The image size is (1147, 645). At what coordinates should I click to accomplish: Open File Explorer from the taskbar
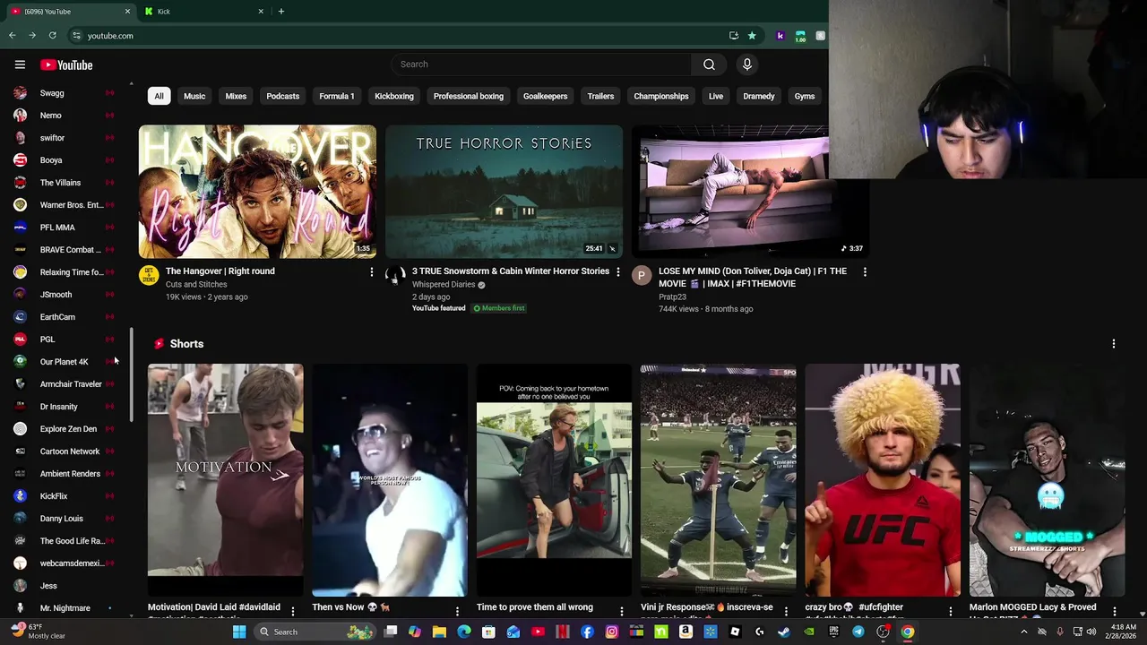click(x=439, y=632)
